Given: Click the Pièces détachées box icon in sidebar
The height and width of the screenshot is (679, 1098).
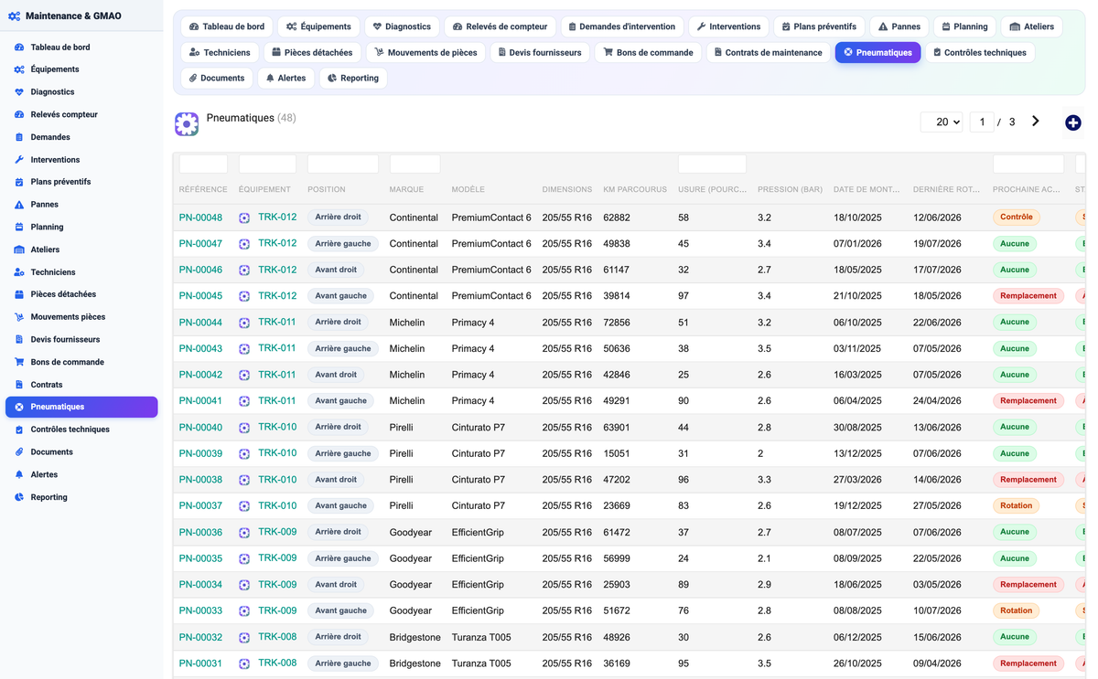Looking at the screenshot, I should pos(19,294).
